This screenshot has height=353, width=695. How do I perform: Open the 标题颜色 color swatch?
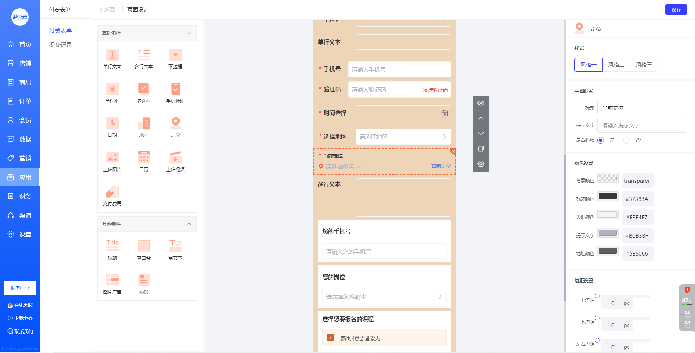608,196
